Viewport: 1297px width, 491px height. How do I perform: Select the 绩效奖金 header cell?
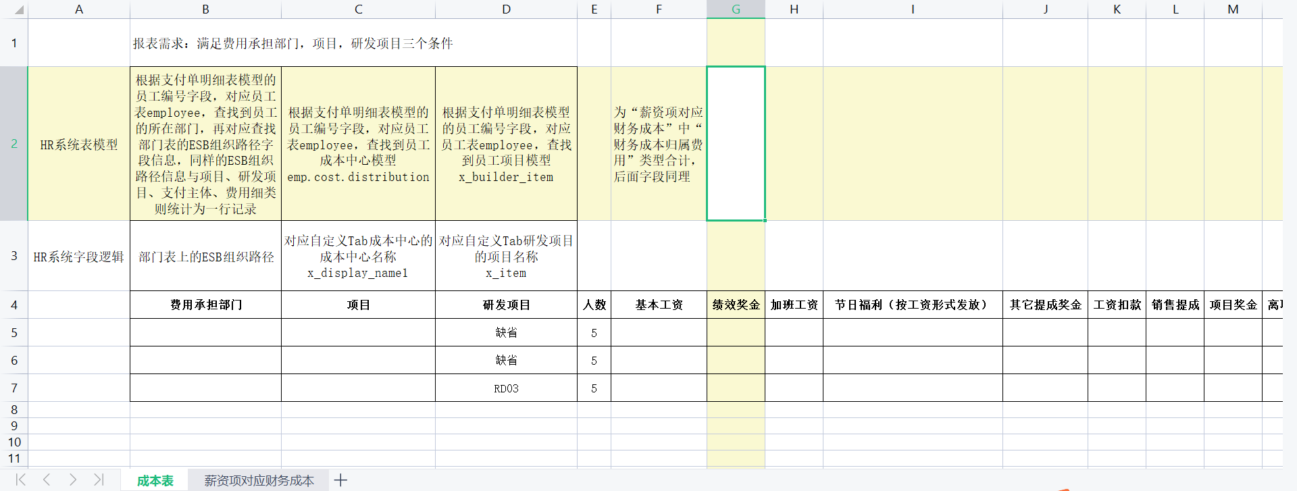(736, 305)
